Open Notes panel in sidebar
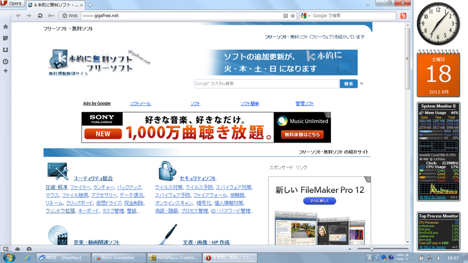Viewport: 468px width, 263px height. pyautogui.click(x=6, y=38)
